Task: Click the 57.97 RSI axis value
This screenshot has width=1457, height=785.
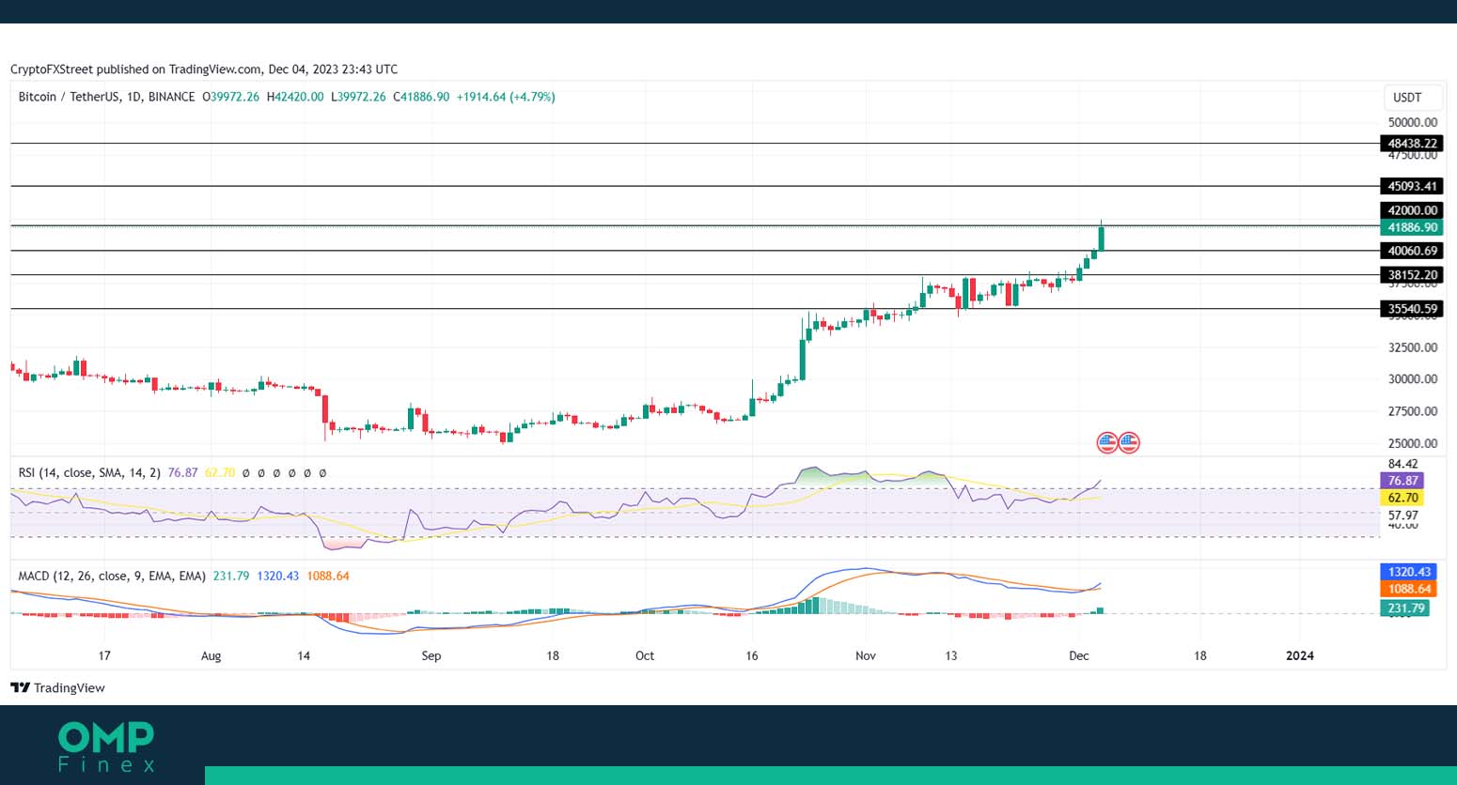Action: click(x=1403, y=516)
